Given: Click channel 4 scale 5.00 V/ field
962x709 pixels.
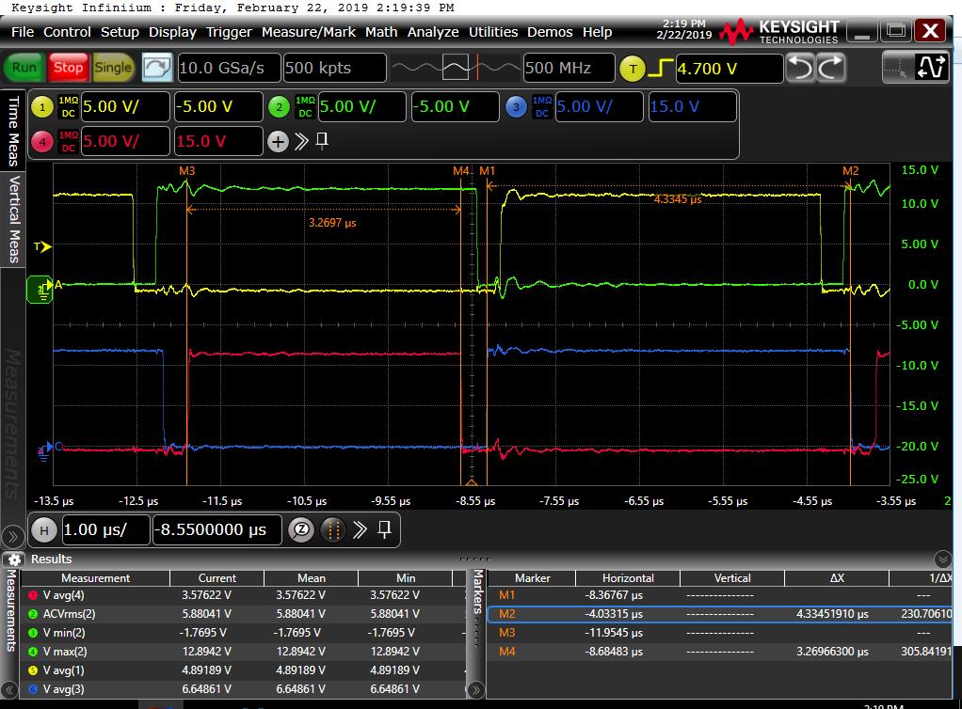Looking at the screenshot, I should coord(125,142).
